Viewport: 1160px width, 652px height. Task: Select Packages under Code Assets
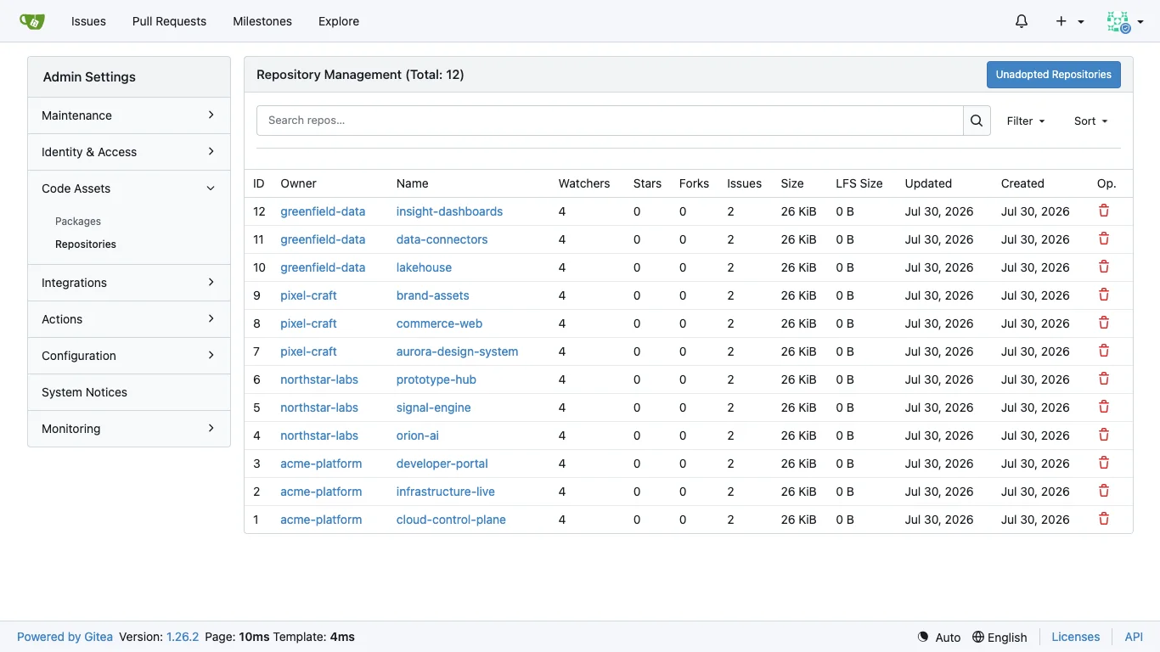pyautogui.click(x=78, y=221)
